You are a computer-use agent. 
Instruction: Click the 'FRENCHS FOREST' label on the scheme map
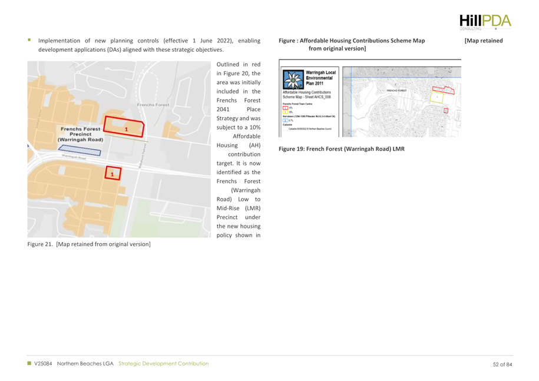click(x=398, y=91)
